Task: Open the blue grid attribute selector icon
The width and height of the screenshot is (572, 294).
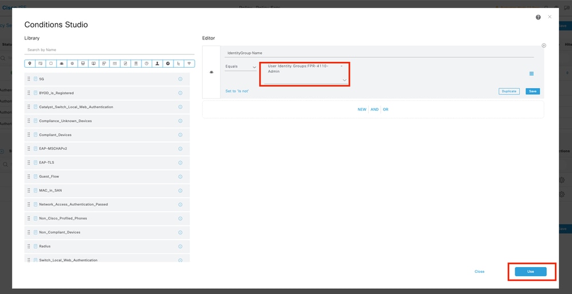Action: [x=531, y=73]
